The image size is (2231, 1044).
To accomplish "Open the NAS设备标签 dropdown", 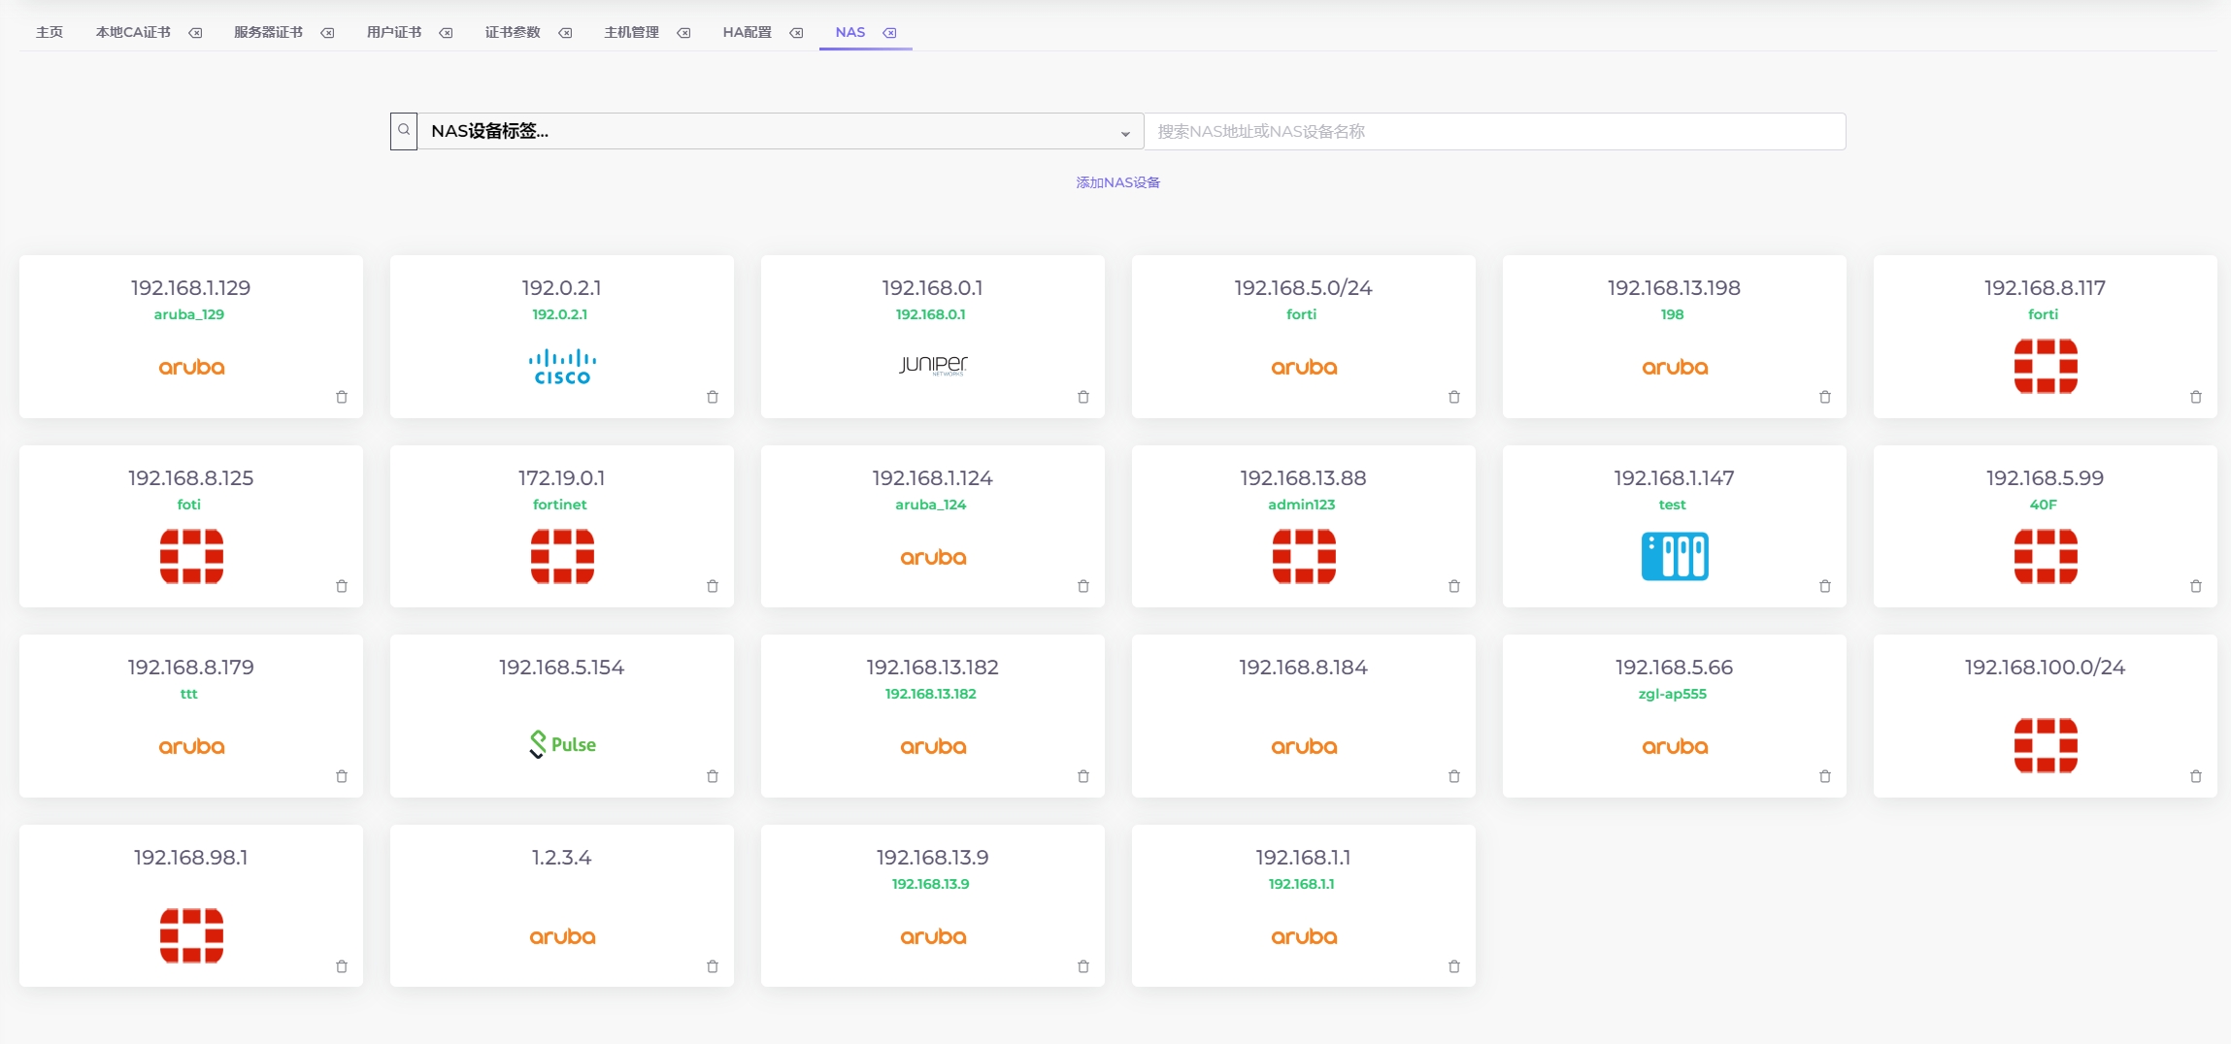I will (781, 131).
